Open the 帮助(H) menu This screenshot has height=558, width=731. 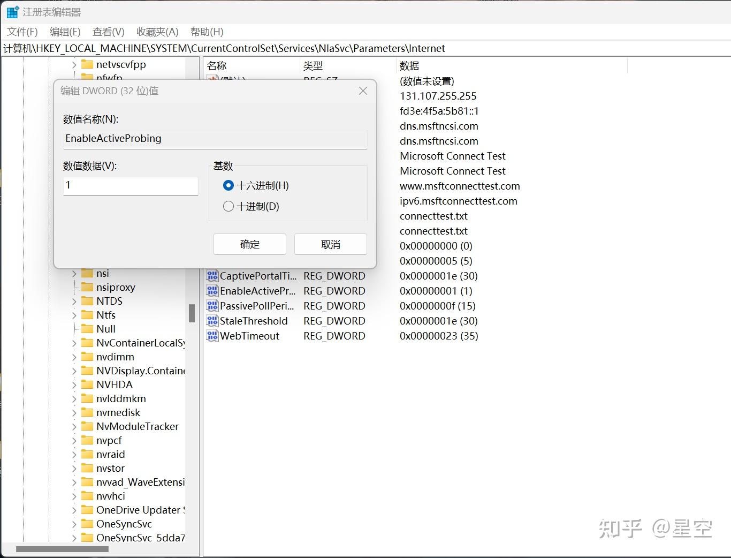click(x=207, y=32)
